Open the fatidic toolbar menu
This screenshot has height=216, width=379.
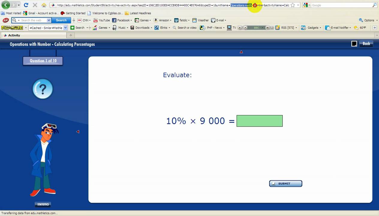182,20
